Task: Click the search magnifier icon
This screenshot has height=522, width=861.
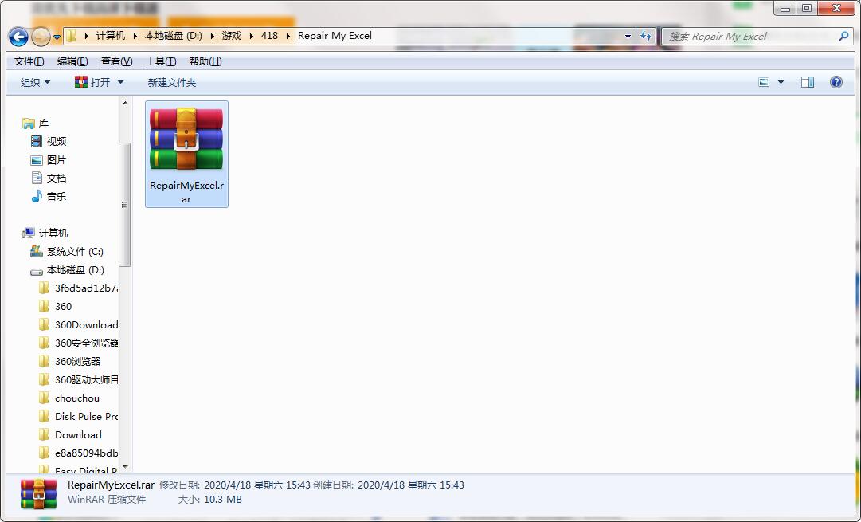Action: point(844,37)
